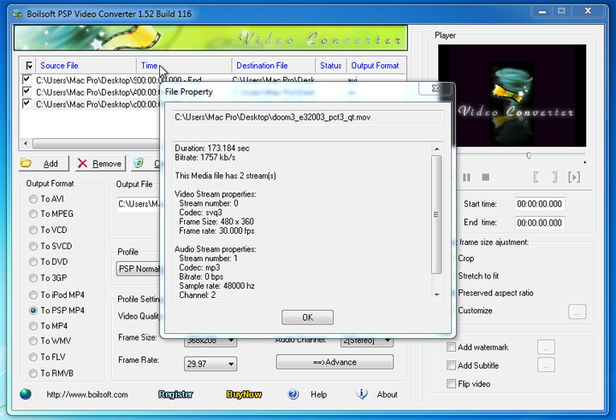
Task: Uncheck the second source file row
Action: click(27, 91)
